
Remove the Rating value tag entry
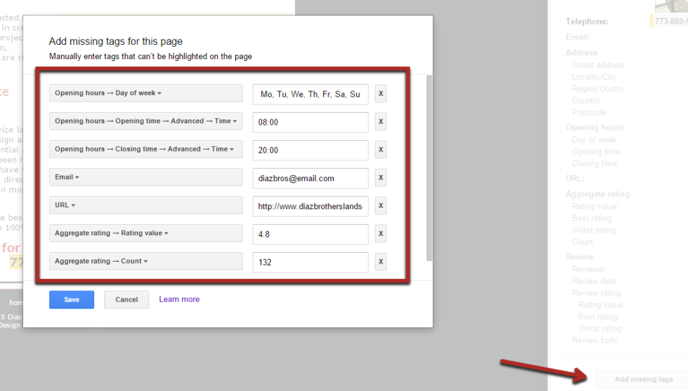tap(380, 233)
